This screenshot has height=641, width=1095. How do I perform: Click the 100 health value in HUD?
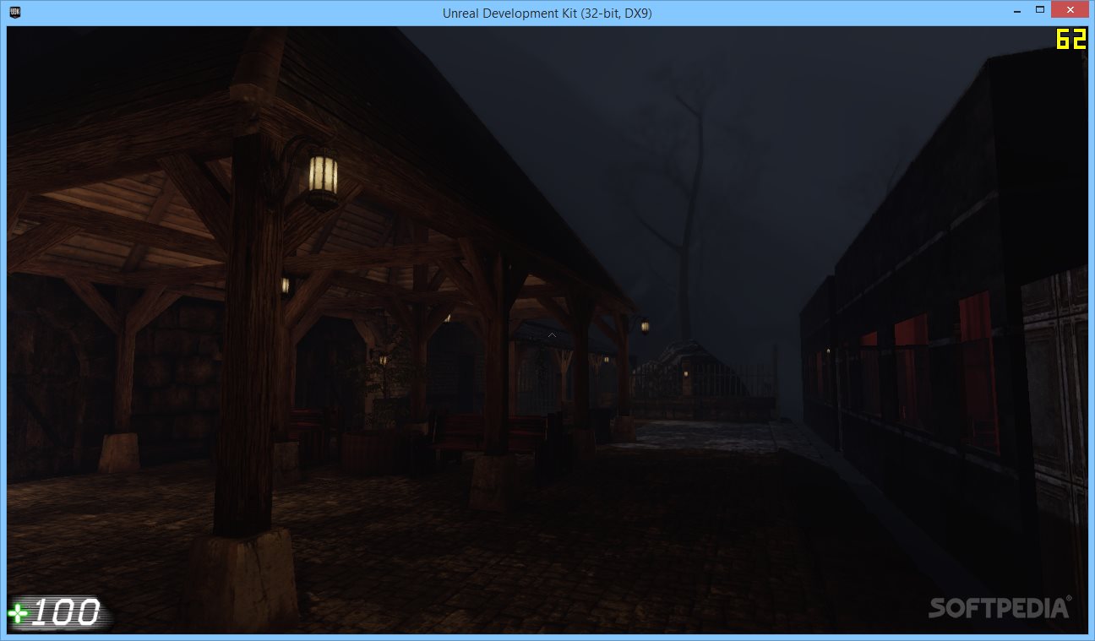click(66, 613)
